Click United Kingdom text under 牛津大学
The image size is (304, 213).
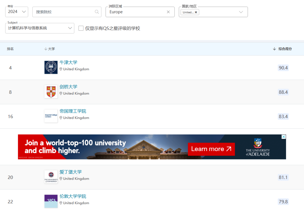coord(76,69)
